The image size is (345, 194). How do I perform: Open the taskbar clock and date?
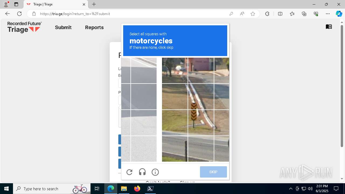point(322,189)
